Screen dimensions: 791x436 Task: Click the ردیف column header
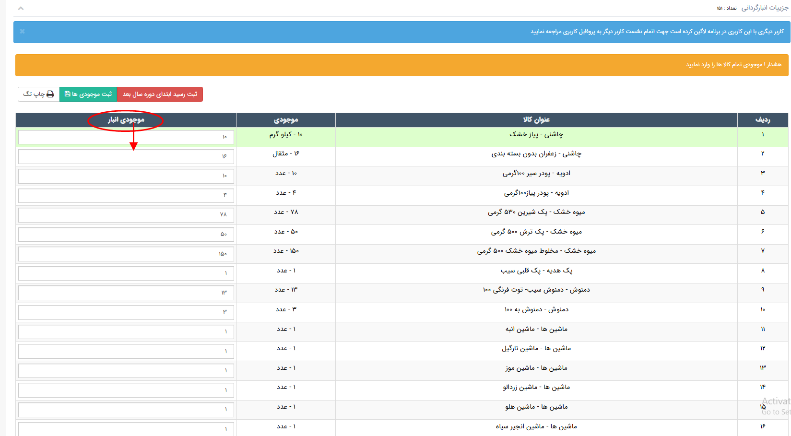762,120
